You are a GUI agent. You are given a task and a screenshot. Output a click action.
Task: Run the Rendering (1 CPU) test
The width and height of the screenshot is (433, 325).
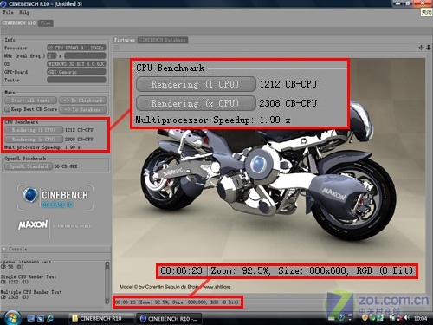point(34,130)
